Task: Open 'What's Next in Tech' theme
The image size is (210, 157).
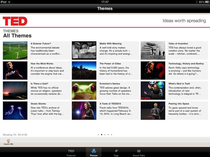Action: pos(179,84)
